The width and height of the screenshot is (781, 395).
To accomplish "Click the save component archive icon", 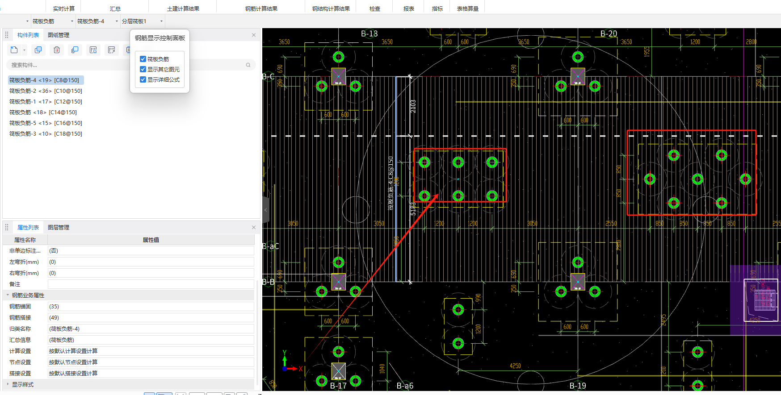I will coord(93,50).
